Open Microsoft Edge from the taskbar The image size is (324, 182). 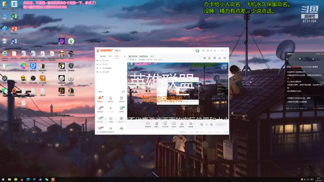point(28,180)
